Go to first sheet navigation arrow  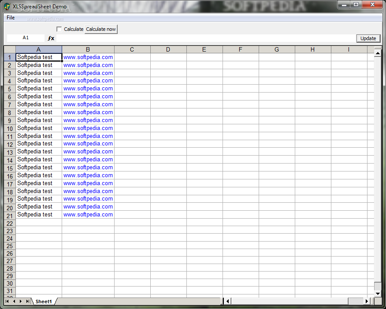point(7,301)
